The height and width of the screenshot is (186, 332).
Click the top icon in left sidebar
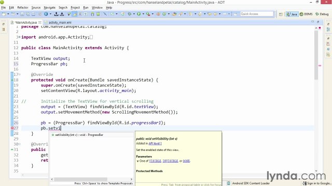(x=4, y=24)
